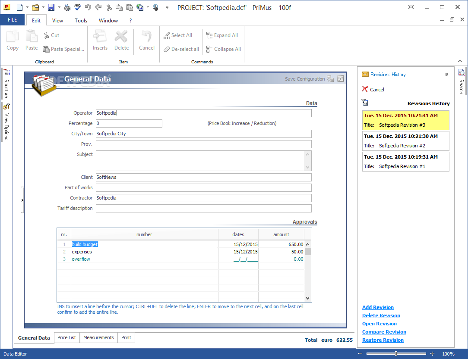Image resolution: width=468 pixels, height=359 pixels.
Task: Switch to the Edit ribbon tab
Action: click(36, 20)
